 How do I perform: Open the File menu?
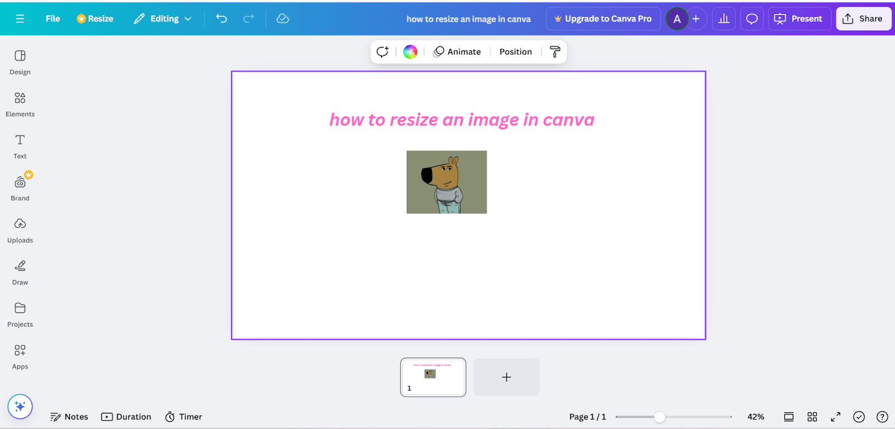53,18
